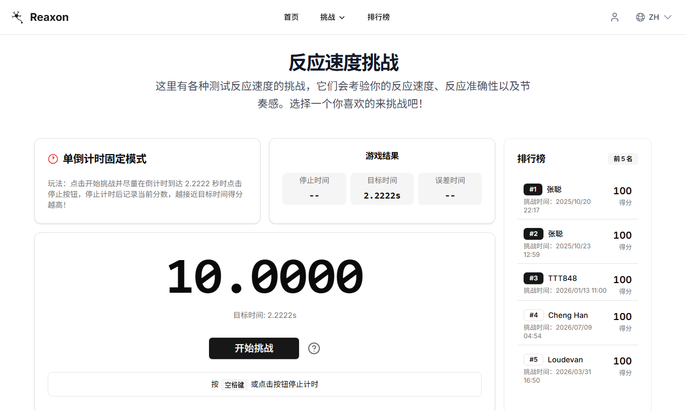This screenshot has height=411, width=686.
Task: Click the #4 rank badge
Action: coord(533,315)
